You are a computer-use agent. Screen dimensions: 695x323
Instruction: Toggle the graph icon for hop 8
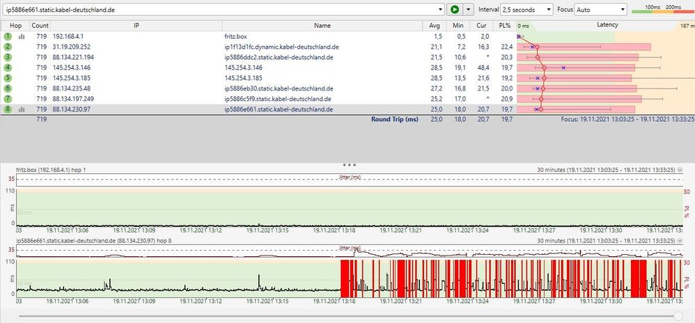click(x=21, y=109)
